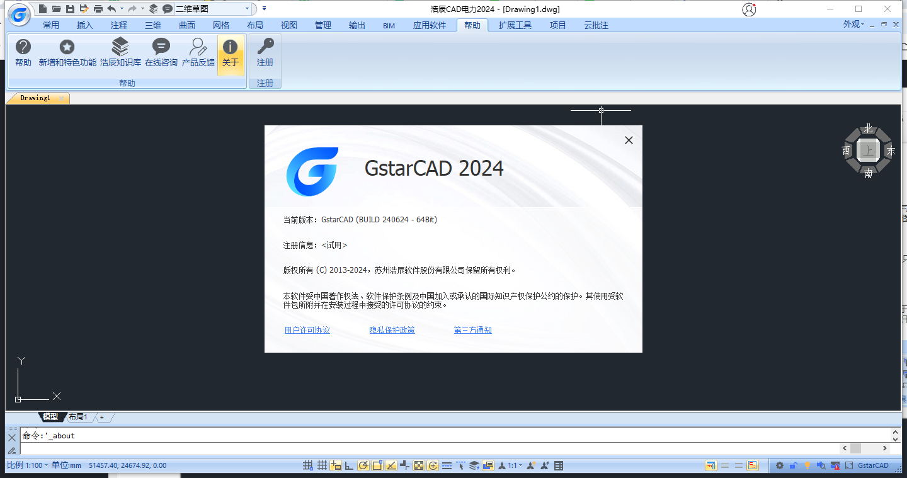Open the GstarCAD application menu logo button
Viewport: 907px width, 478px height.
(20, 14)
